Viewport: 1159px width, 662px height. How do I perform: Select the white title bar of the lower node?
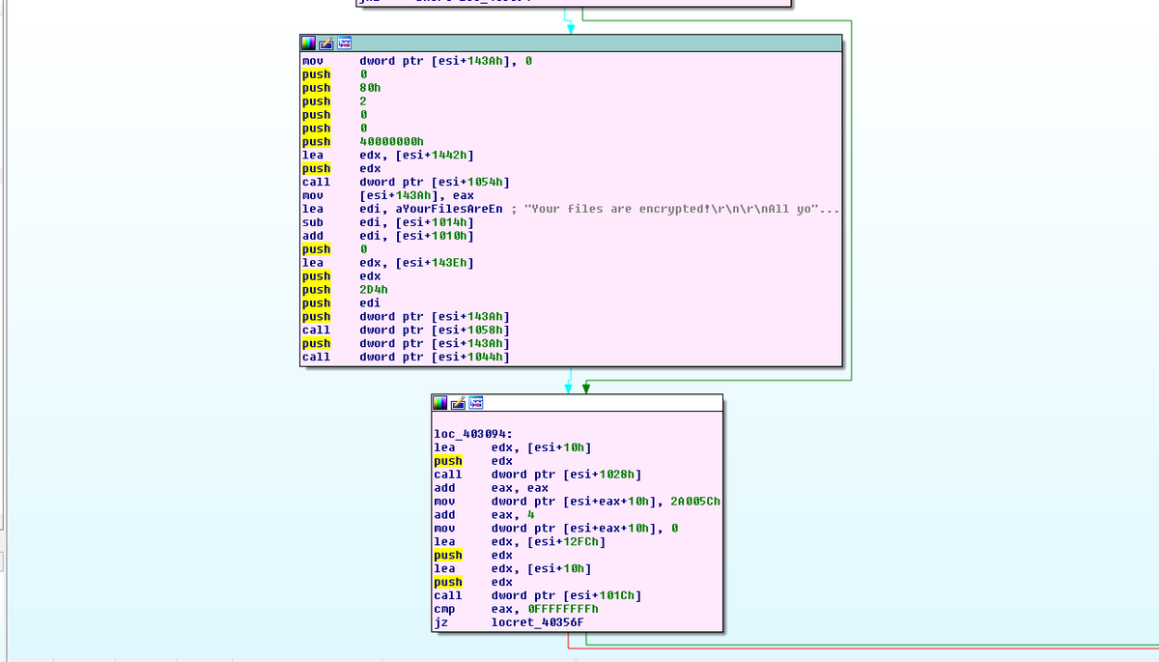(x=599, y=403)
